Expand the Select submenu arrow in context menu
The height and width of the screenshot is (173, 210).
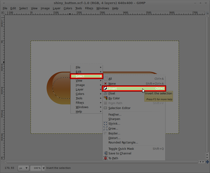(100, 76)
